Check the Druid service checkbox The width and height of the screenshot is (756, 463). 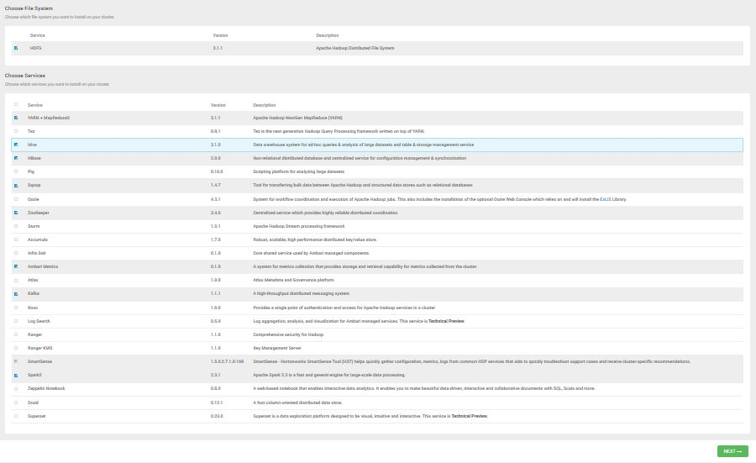[16, 402]
